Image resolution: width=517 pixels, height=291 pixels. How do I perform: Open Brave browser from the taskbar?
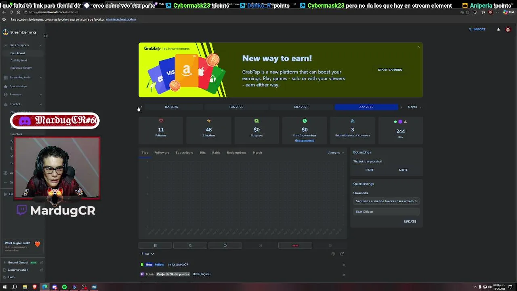pyautogui.click(x=34, y=287)
